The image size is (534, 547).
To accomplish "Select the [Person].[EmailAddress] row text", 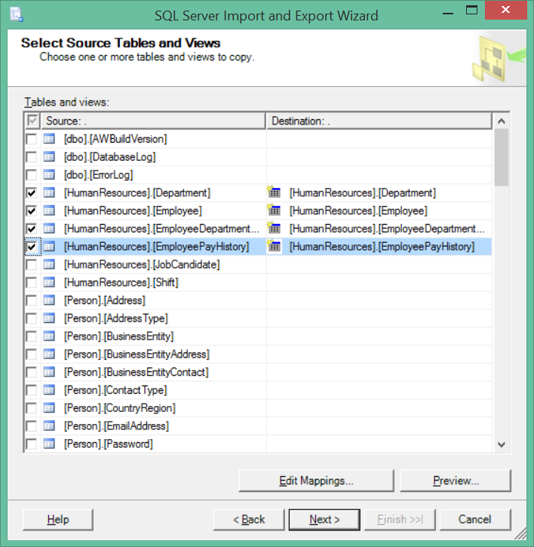I will point(116,426).
